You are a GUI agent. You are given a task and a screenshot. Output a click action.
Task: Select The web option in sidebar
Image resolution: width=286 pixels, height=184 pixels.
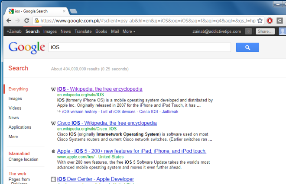point(17,174)
